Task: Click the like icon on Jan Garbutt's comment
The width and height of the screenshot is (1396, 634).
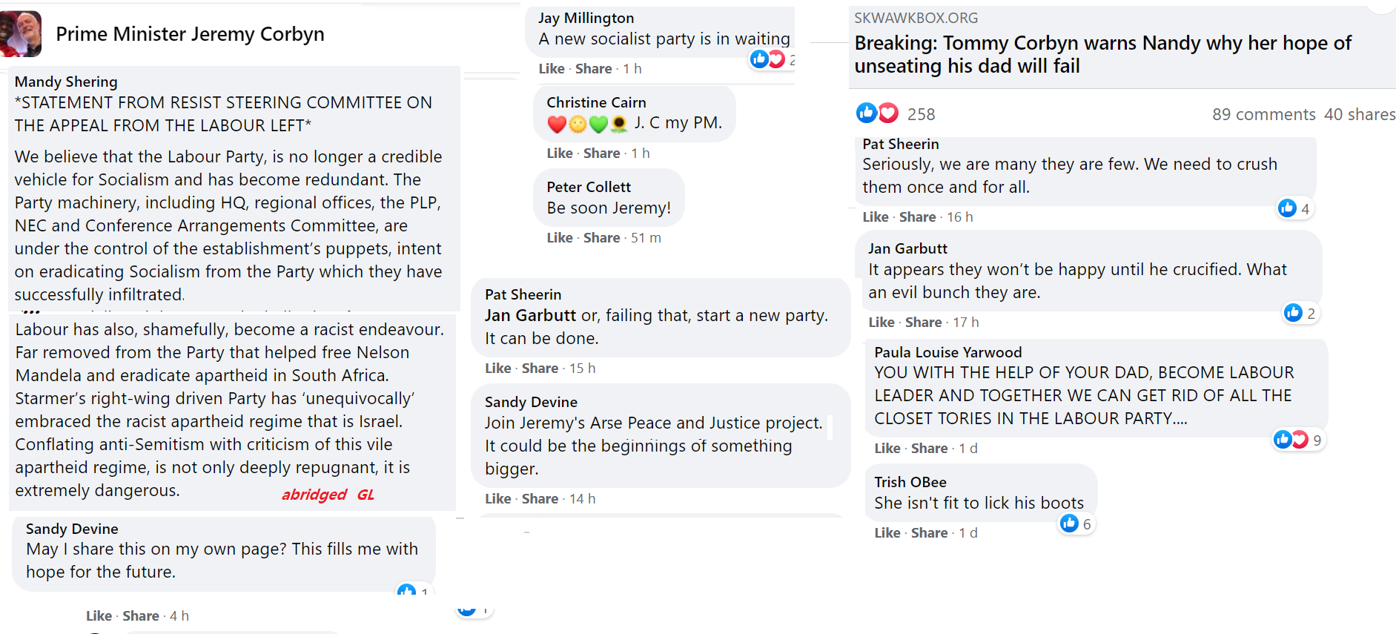Action: tap(1293, 313)
